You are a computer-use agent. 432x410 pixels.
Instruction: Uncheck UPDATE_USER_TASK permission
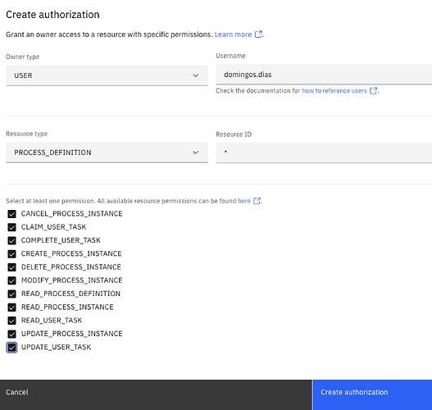[11, 347]
